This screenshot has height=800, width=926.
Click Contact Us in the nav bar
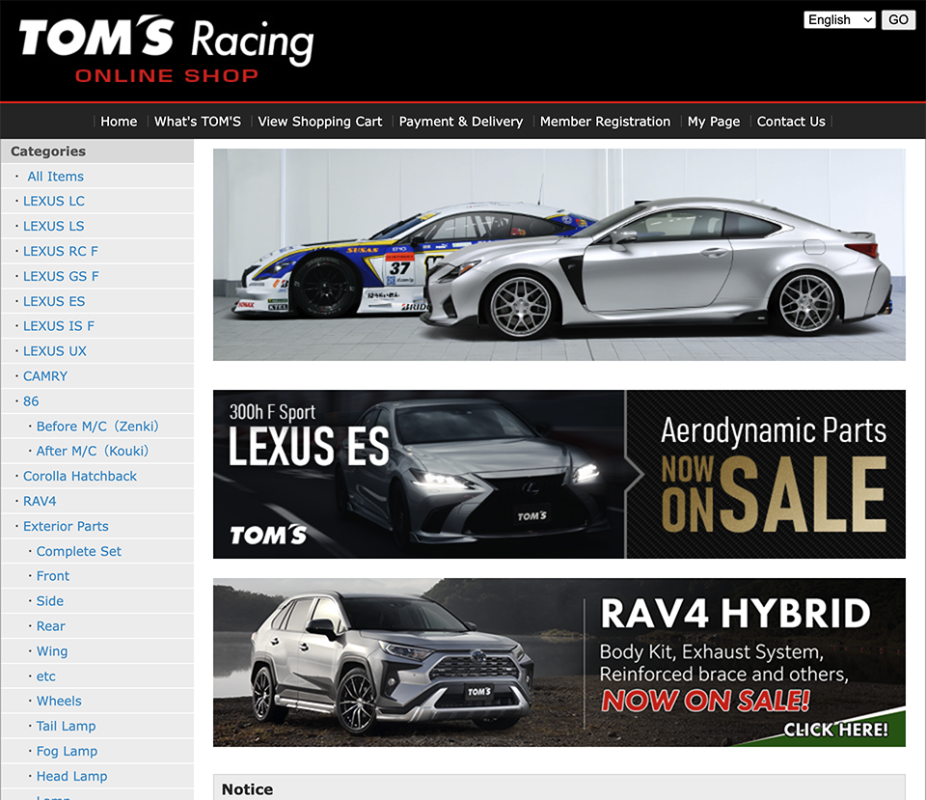[791, 122]
